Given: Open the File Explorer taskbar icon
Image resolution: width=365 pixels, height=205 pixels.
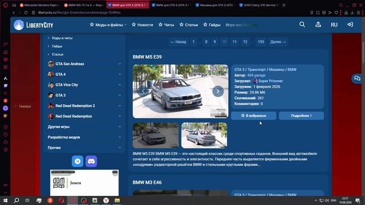Looking at the screenshot, I should point(117,200).
